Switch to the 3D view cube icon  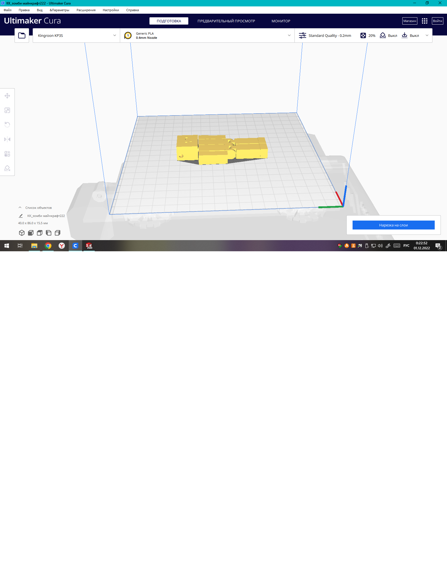(x=22, y=233)
